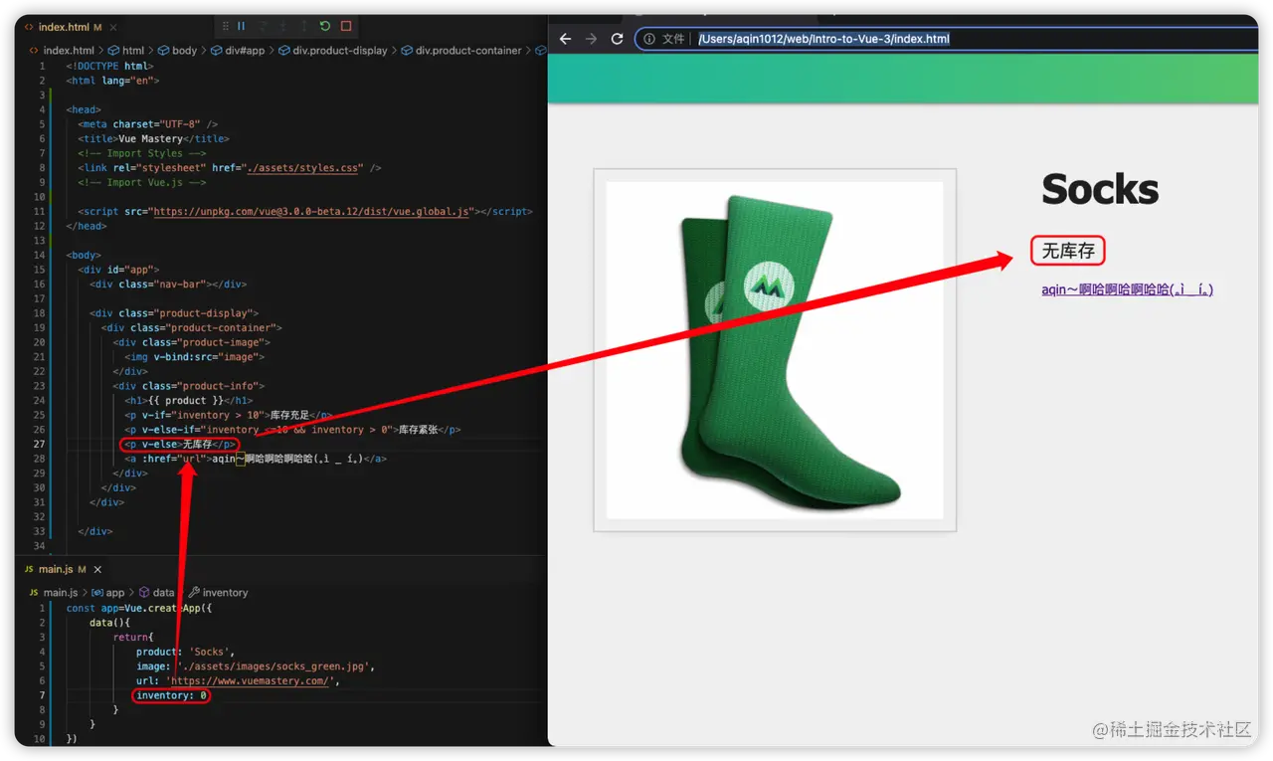Screen dimensions: 1273x761
Task: Click the meta charset="UTF-8" line
Action: 147,124
